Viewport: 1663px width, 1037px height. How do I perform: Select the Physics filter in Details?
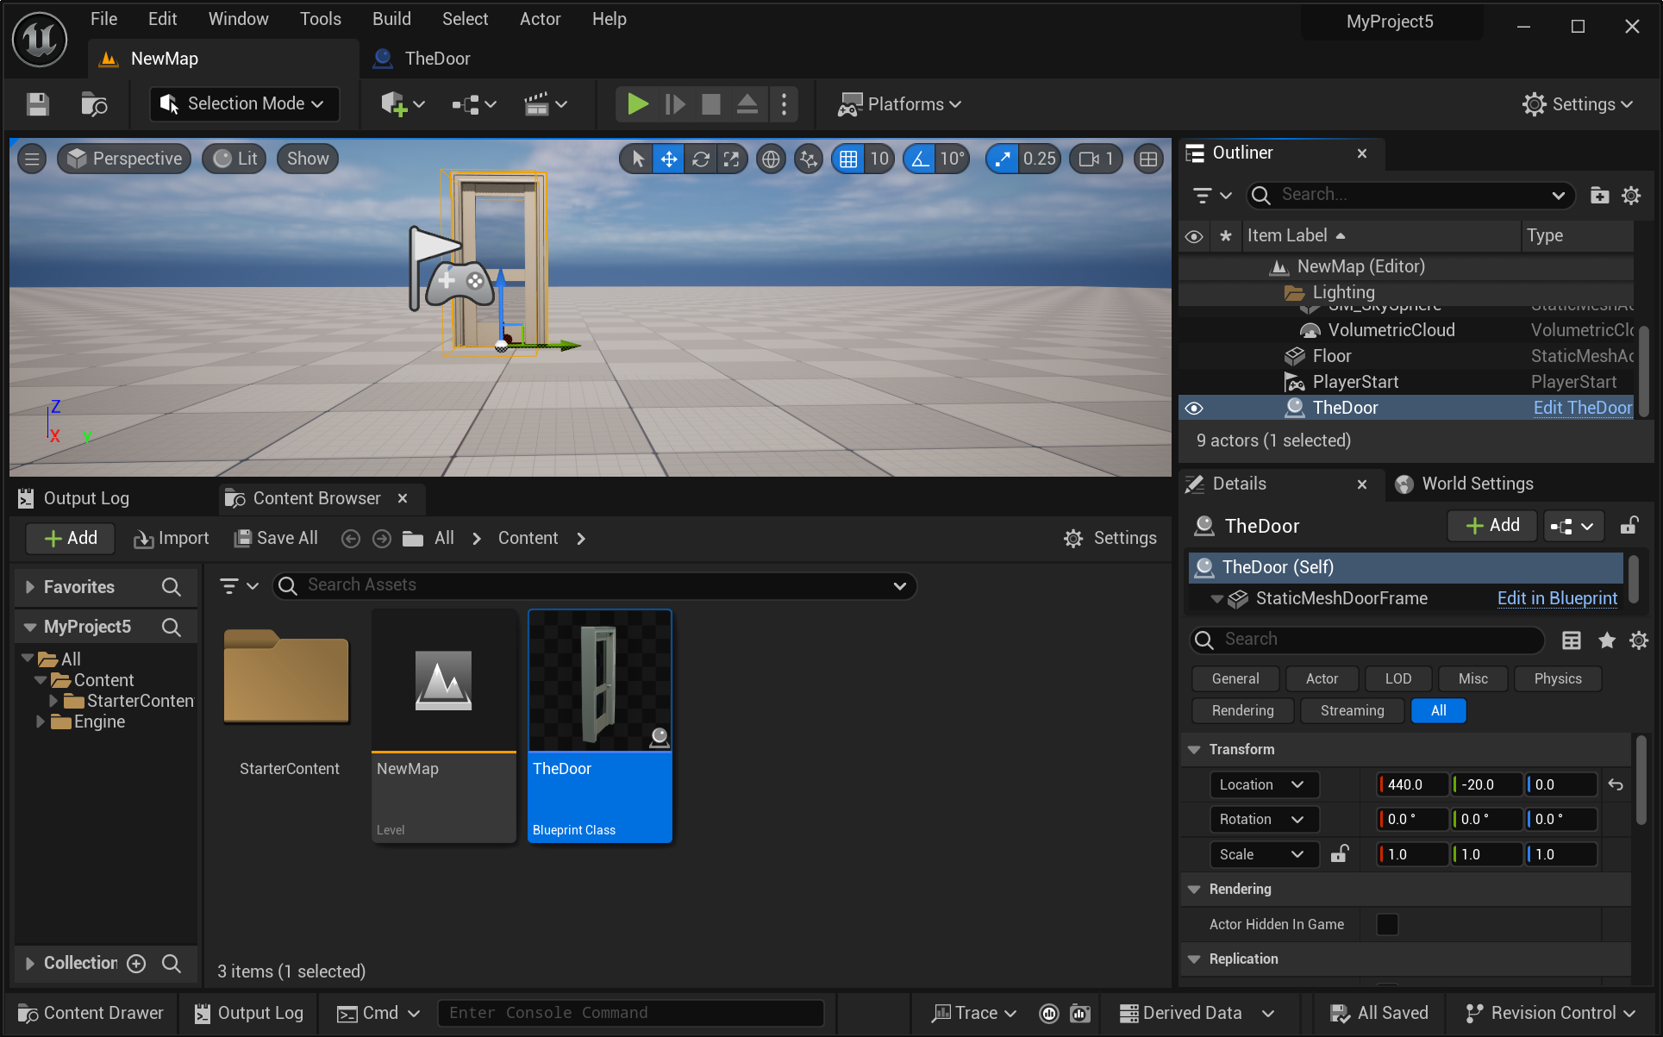tap(1558, 678)
